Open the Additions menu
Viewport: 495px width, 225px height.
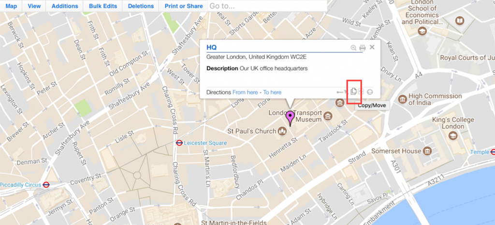click(65, 6)
